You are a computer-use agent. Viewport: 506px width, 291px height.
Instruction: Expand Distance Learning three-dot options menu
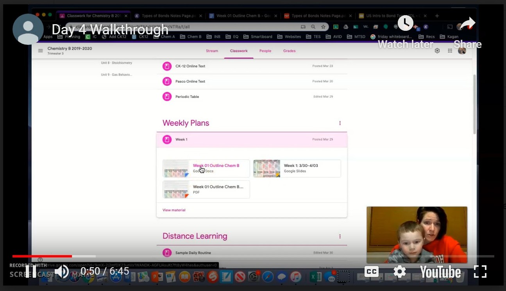point(340,236)
